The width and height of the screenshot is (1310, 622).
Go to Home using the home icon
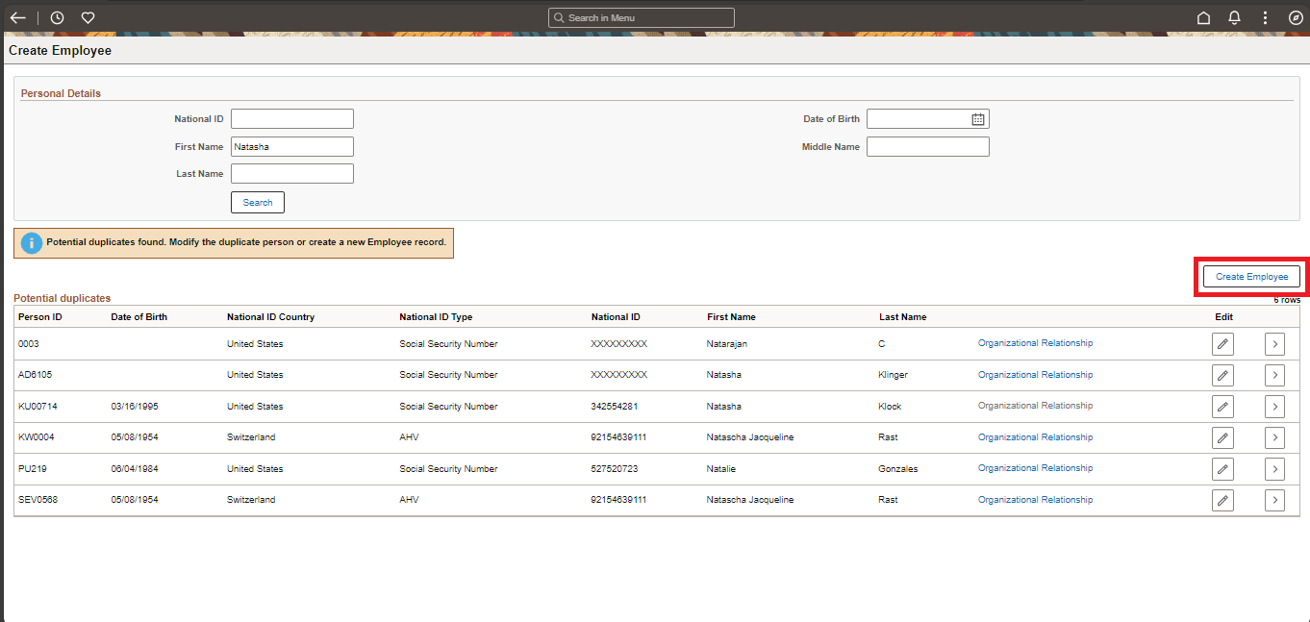click(x=1203, y=17)
